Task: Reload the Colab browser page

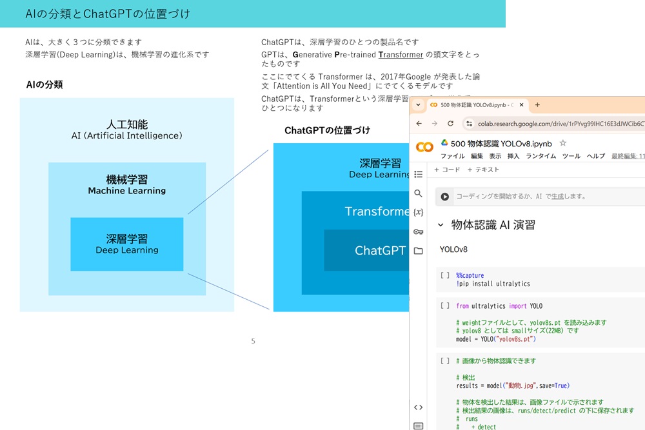Action: tap(450, 123)
